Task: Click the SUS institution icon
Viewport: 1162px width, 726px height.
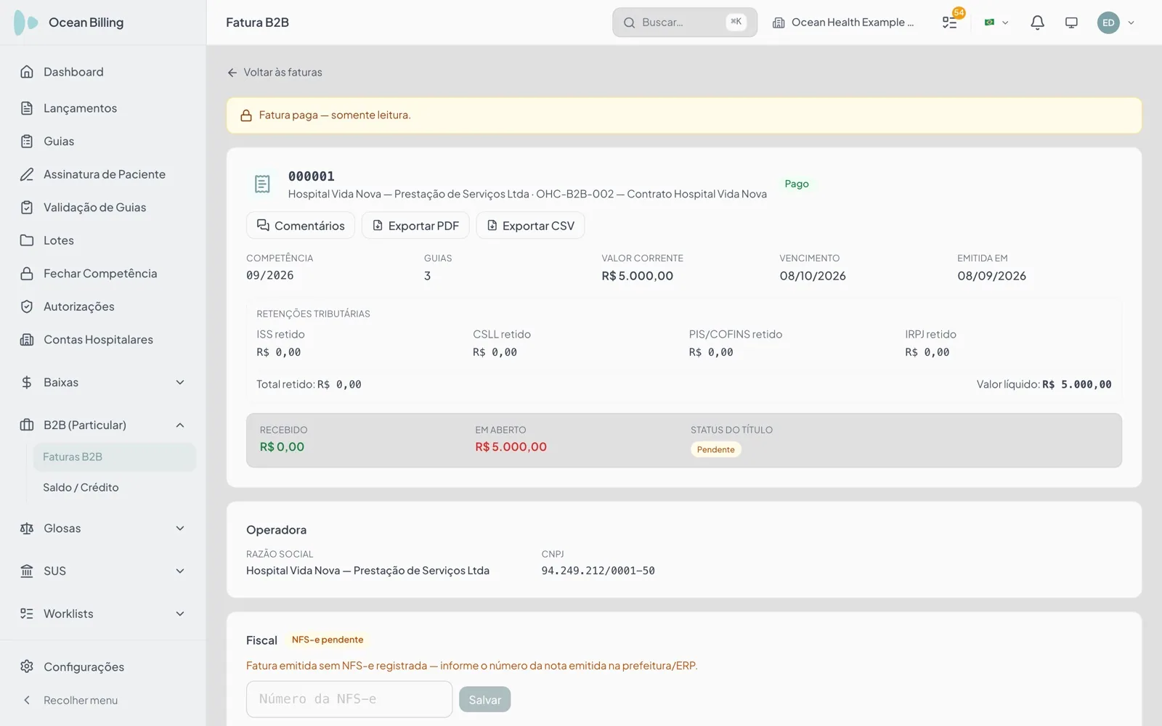Action: [27, 571]
